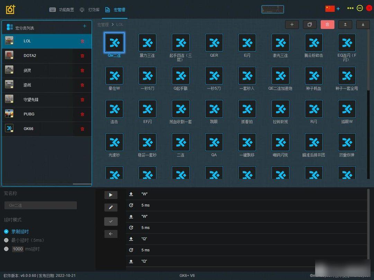Click the upload arrow icon in macro toolbar

point(345,25)
